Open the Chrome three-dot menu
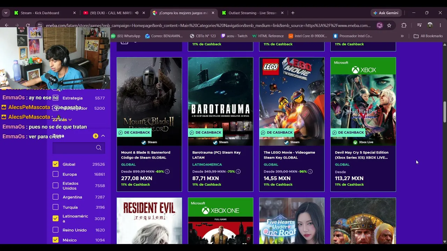The image size is (447, 251). pyautogui.click(x=440, y=25)
